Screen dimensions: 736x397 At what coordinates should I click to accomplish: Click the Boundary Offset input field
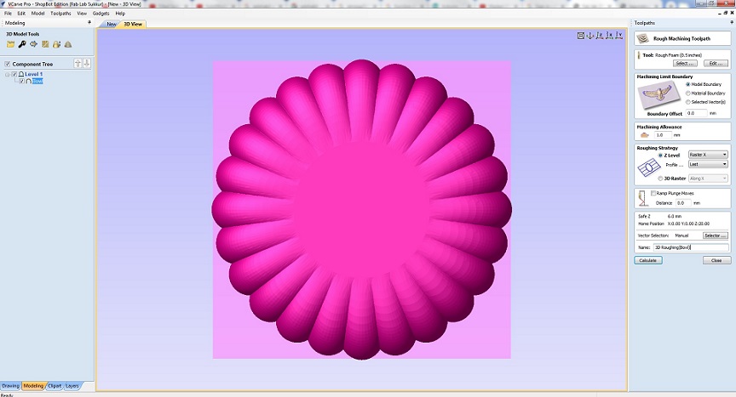coord(696,113)
